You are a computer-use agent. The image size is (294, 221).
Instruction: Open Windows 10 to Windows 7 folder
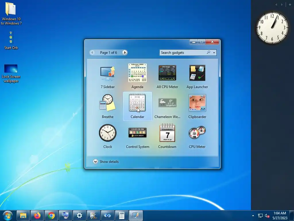coord(11,14)
